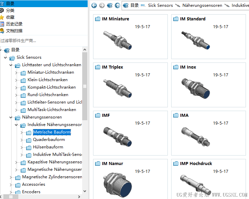Viewport: 249px width, 199px height.
Task: Click tree scrollbar up arrow
Action: pos(85,50)
